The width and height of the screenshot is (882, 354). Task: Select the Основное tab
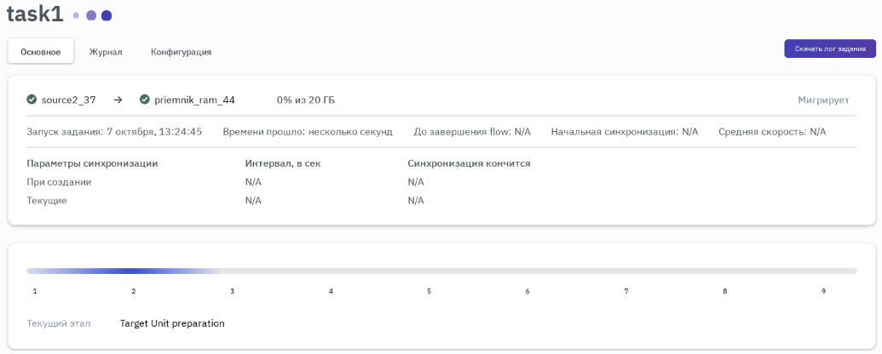[41, 52]
